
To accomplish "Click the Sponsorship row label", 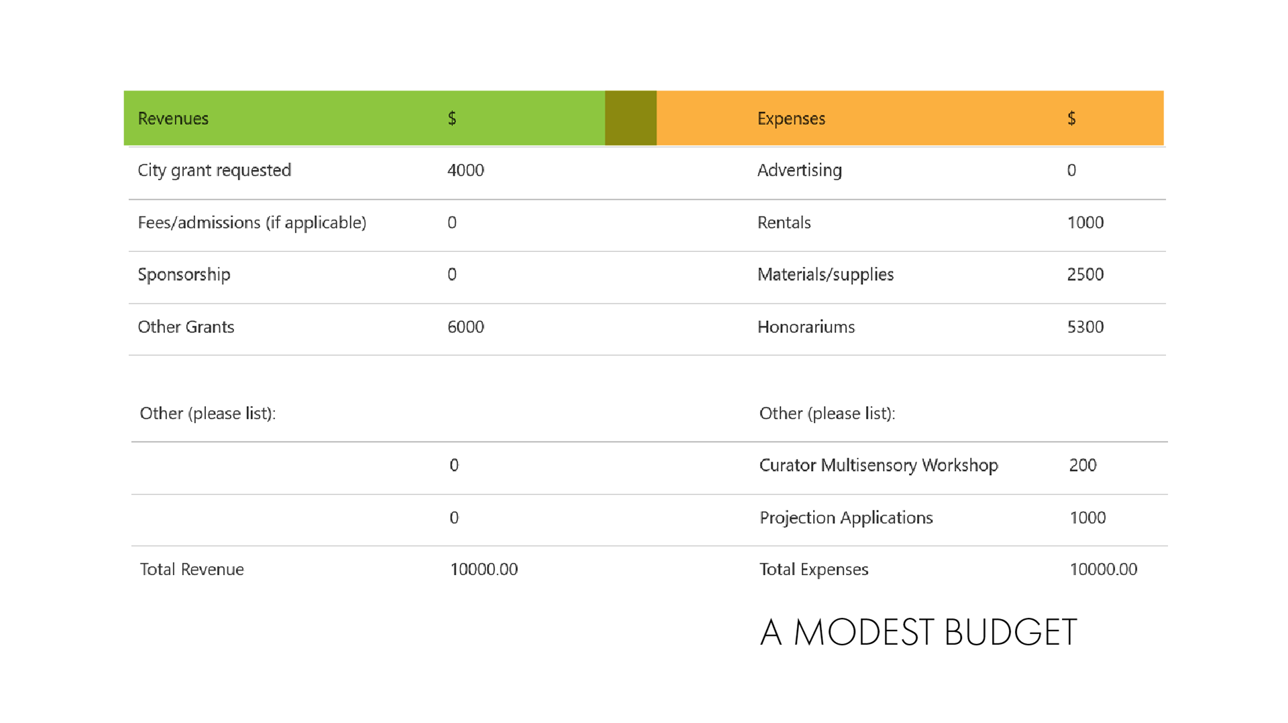I will coord(184,275).
